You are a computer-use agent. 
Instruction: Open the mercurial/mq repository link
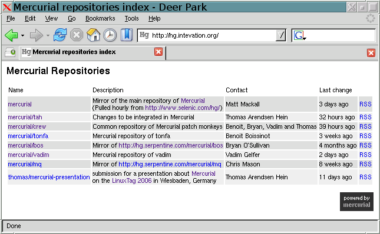click(x=25, y=165)
